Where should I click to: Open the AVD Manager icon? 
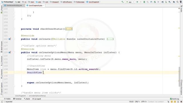click(x=166, y=2)
